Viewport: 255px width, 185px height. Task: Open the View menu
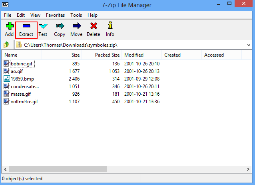pos(35,15)
